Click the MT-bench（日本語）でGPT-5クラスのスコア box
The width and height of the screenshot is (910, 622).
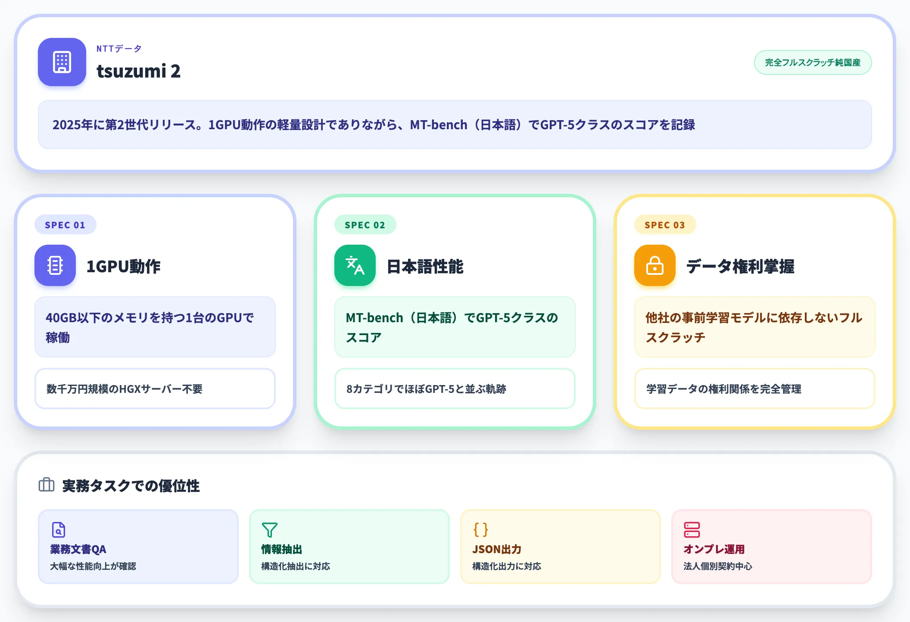[x=455, y=327]
